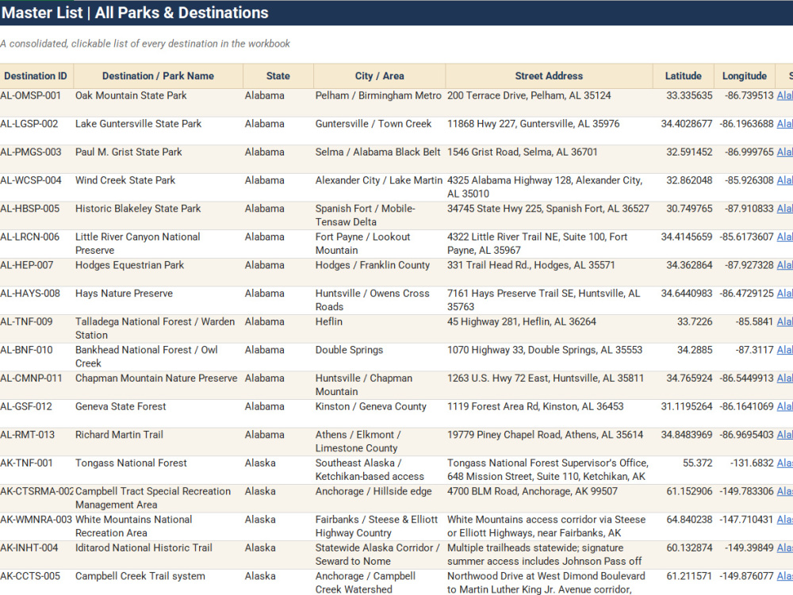Click latitude value 61.211571

point(684,583)
